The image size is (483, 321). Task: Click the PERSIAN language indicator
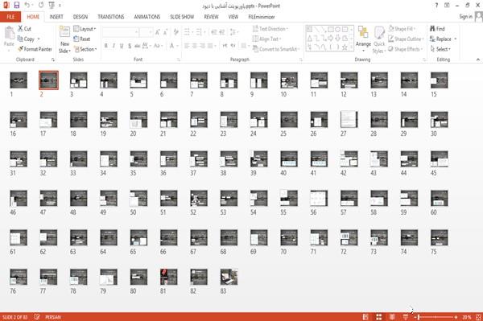[53, 317]
